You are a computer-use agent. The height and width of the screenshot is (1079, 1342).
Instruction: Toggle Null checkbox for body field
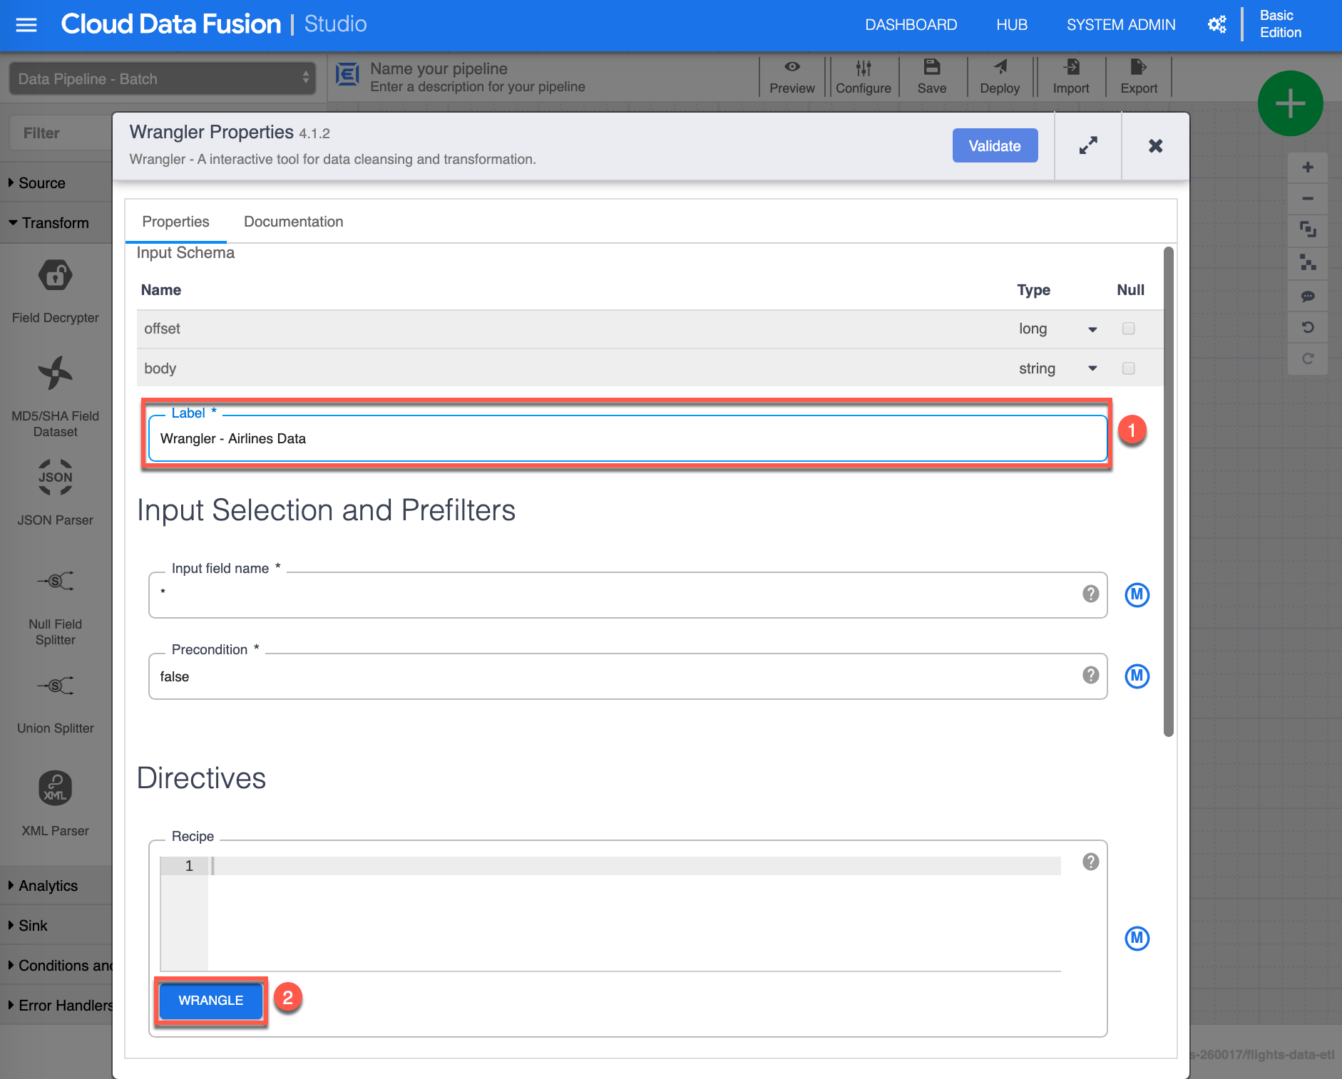click(x=1128, y=368)
